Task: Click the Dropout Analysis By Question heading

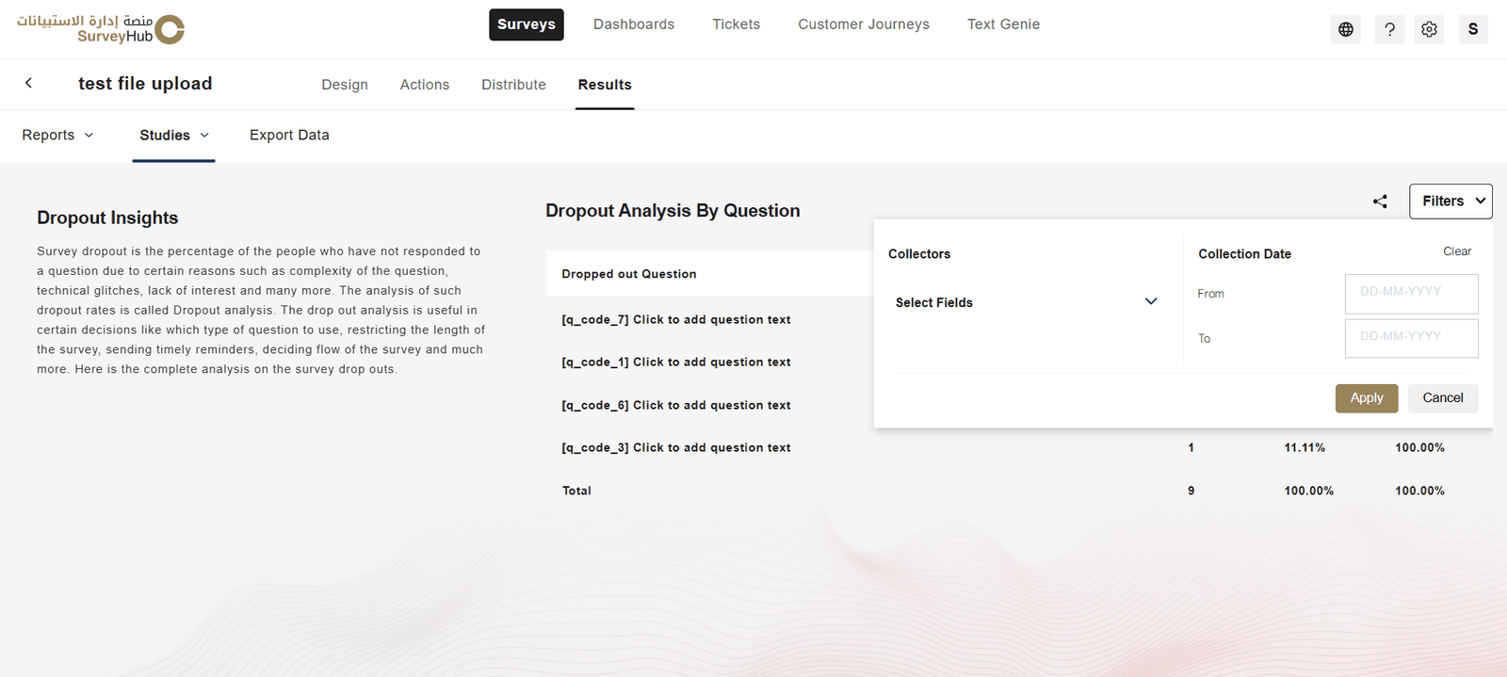Action: point(672,211)
